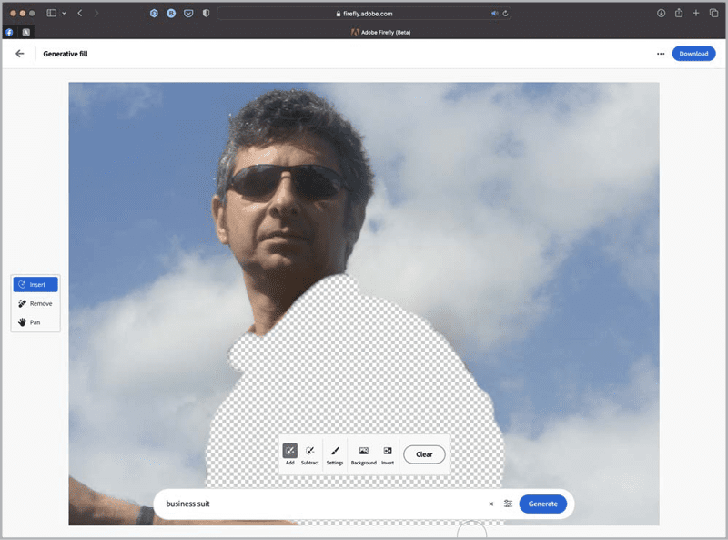
Task: Switch to Remove mode
Action: pyautogui.click(x=35, y=303)
